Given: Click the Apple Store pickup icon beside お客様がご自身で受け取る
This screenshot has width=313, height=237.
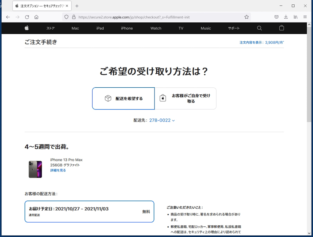Looking at the screenshot, I should click(x=163, y=98).
